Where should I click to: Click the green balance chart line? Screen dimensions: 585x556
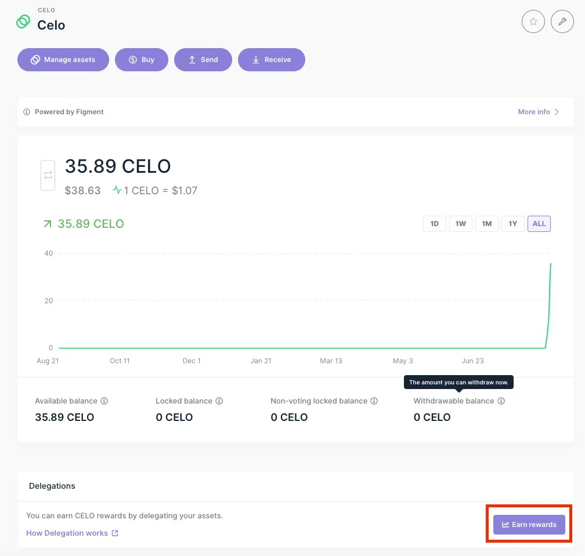pyautogui.click(x=290, y=348)
